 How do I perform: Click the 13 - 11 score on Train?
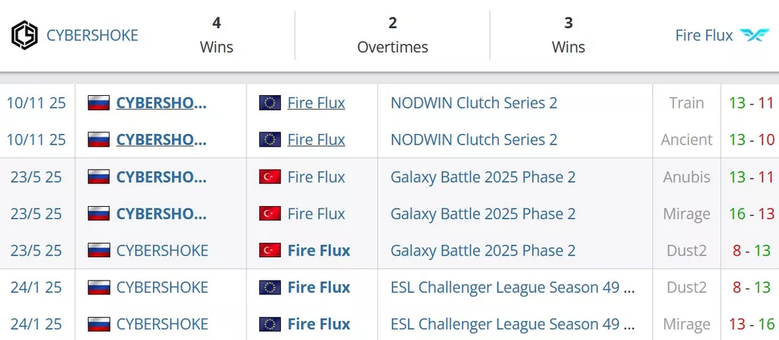[751, 103]
